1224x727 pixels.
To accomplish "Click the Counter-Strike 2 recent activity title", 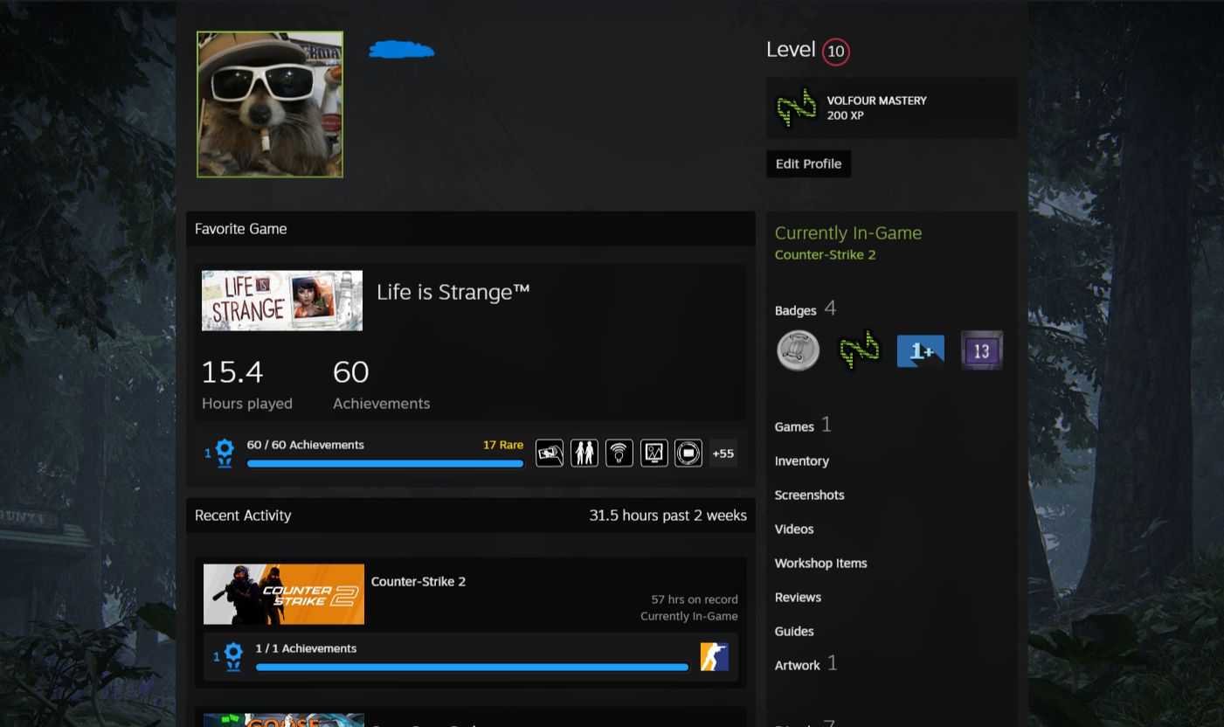I will (418, 581).
